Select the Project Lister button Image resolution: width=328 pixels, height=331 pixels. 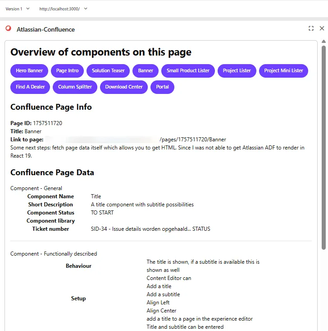tap(237, 71)
